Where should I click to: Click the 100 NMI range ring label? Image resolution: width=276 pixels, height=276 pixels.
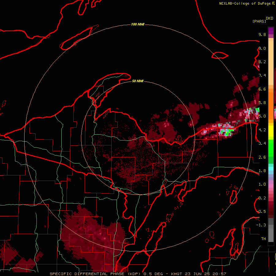tap(138, 24)
